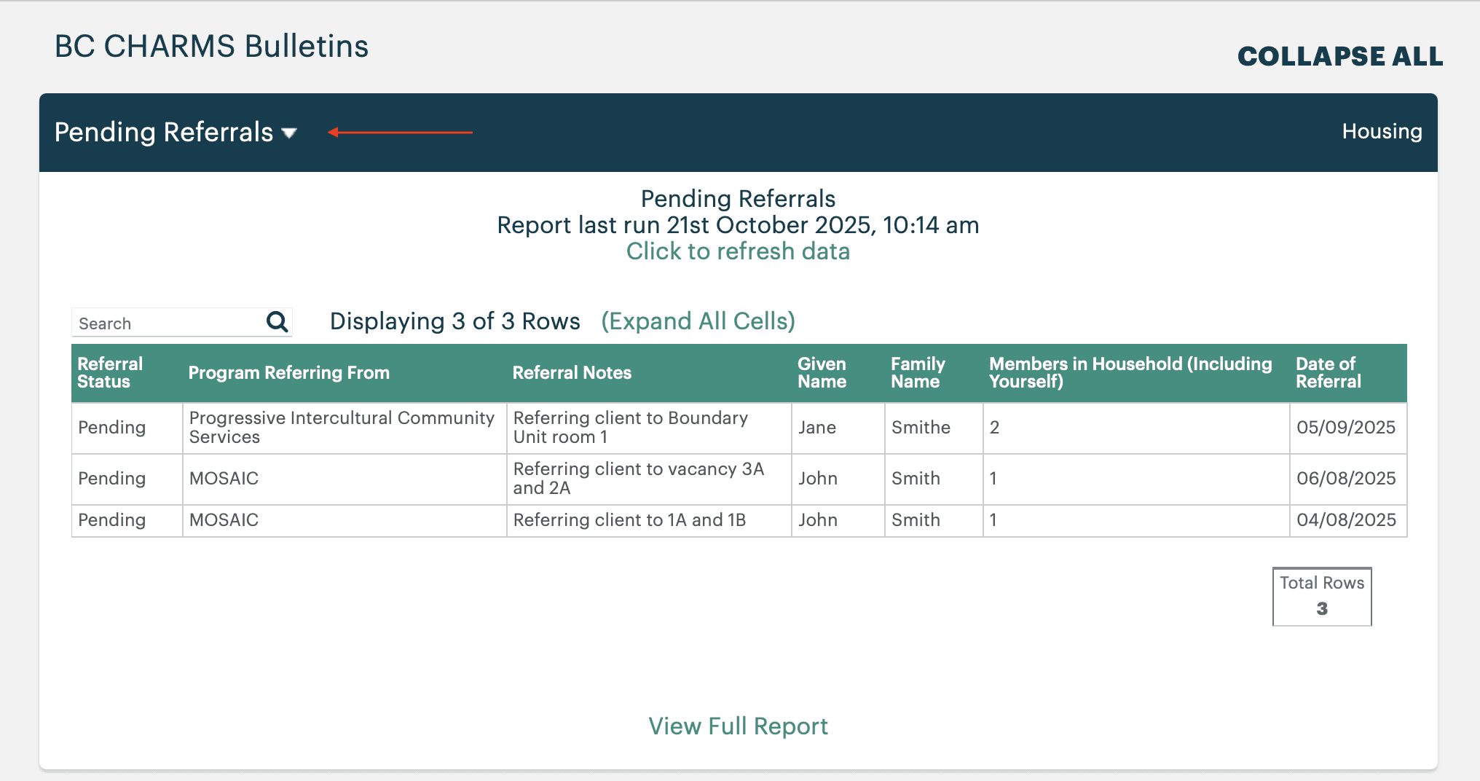This screenshot has width=1480, height=781.
Task: Click 'Report last run 21st October 2025' text
Action: coord(685,225)
